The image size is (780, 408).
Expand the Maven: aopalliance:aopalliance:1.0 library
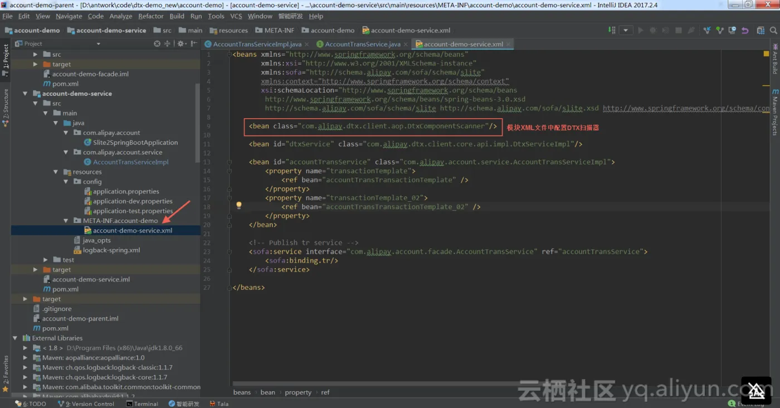[x=26, y=357]
